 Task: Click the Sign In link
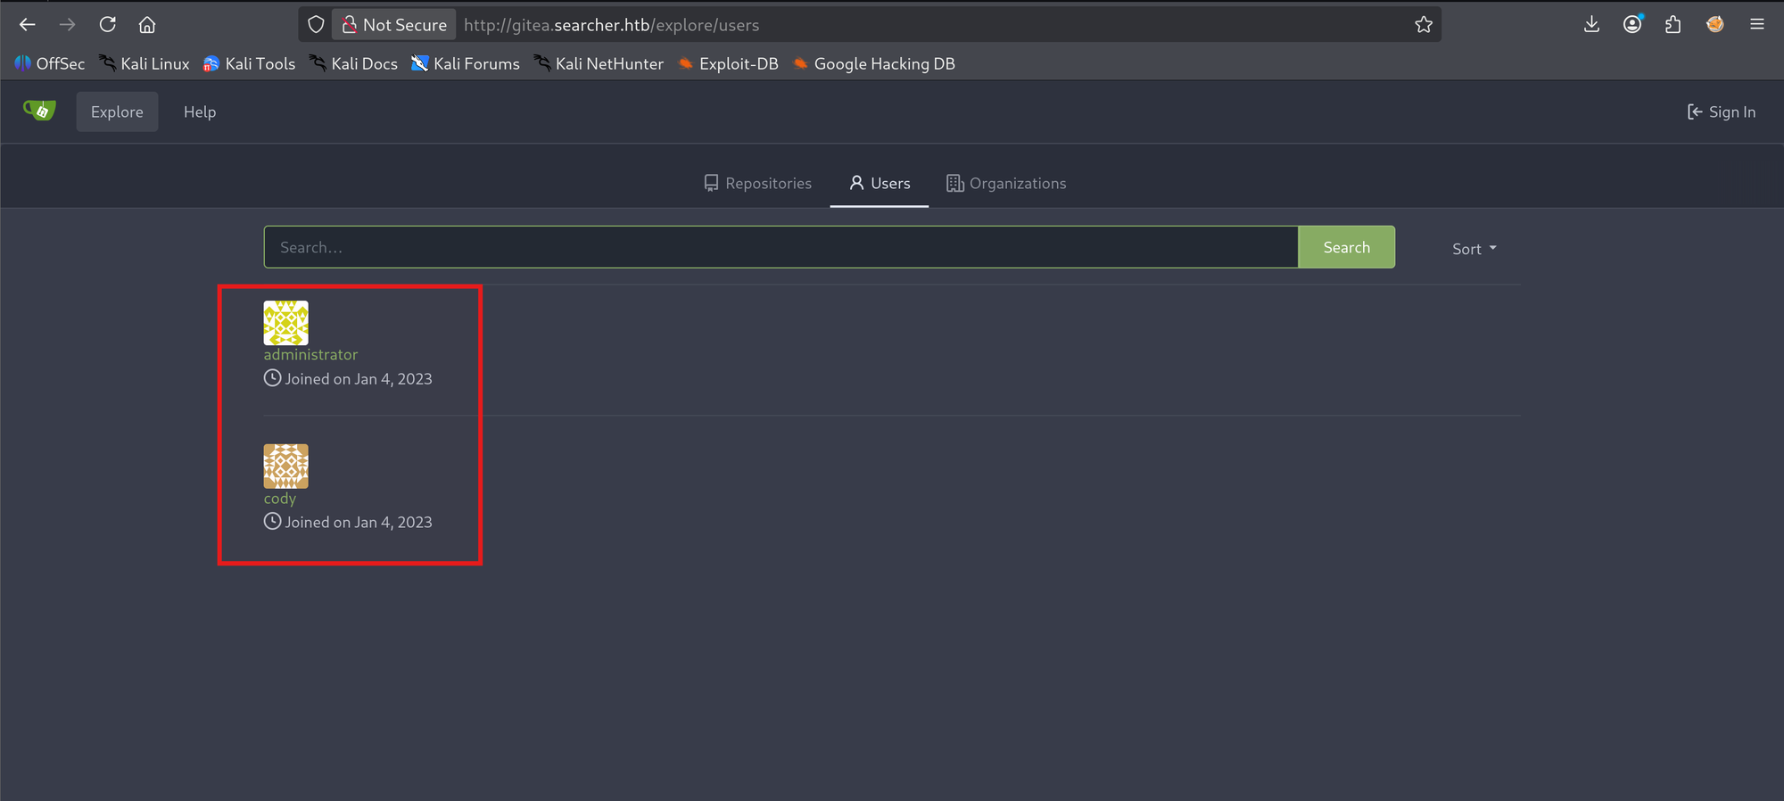tap(1721, 111)
